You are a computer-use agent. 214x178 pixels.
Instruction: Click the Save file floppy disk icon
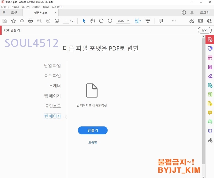pos(5,21)
